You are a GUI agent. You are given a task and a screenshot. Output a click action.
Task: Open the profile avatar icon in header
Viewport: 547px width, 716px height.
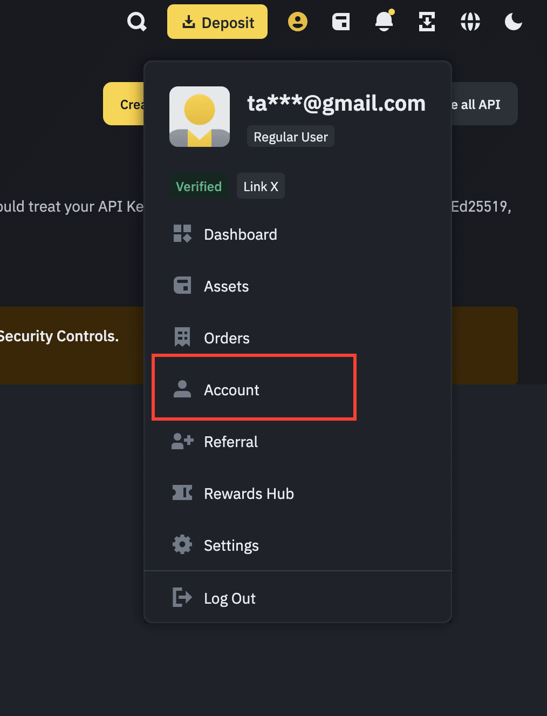(x=297, y=22)
